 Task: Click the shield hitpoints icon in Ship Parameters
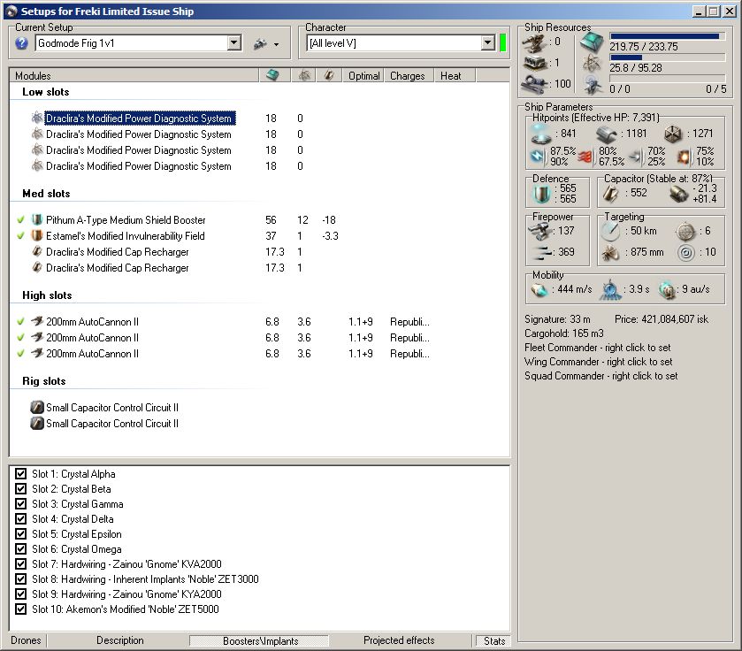540,134
